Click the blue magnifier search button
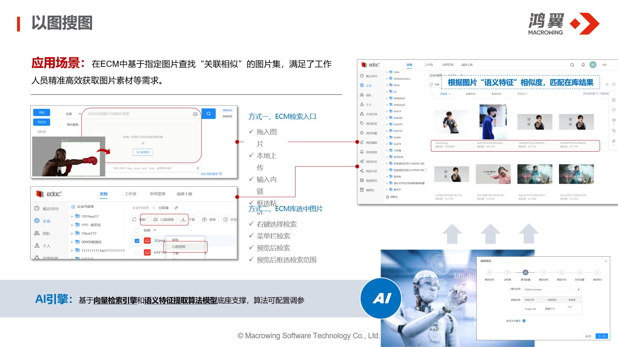618x347 pixels. pyautogui.click(x=209, y=114)
